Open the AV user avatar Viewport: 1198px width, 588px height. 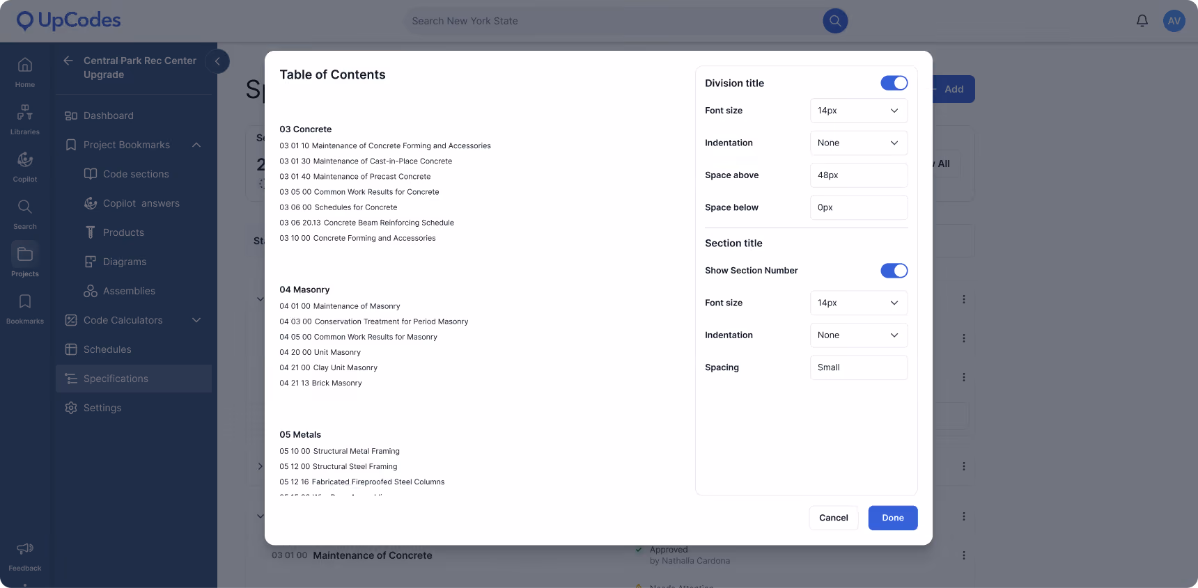coord(1174,21)
